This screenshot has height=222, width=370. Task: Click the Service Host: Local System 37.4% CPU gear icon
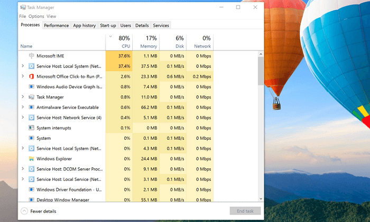(31, 66)
